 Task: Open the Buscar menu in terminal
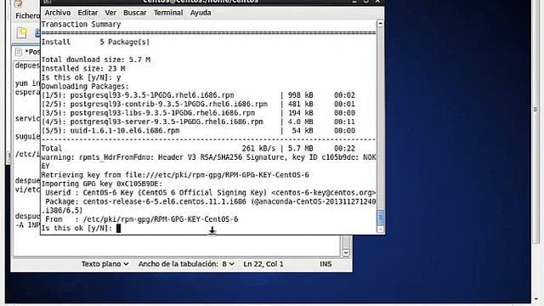134,13
